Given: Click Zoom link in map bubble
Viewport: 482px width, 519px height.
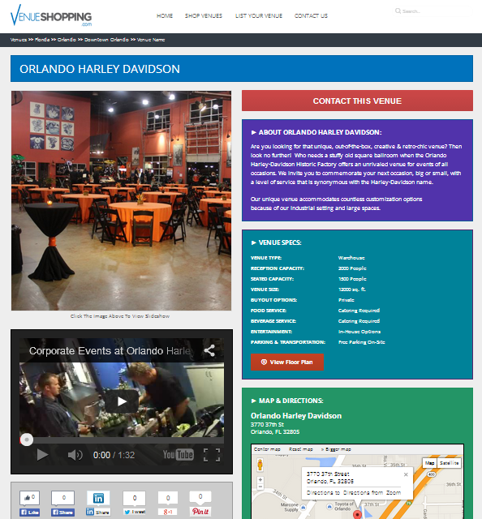Looking at the screenshot, I should [394, 492].
